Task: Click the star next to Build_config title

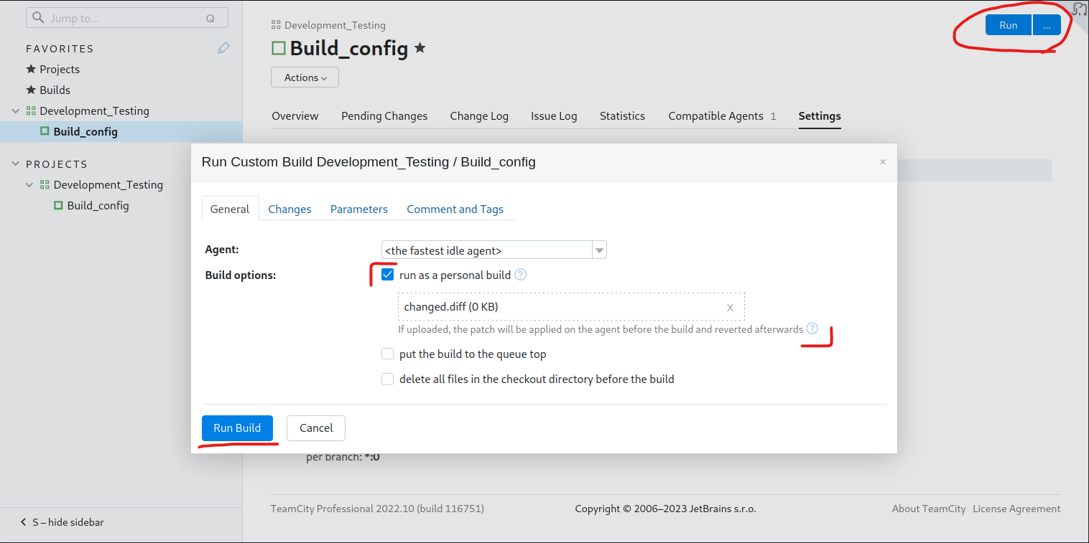Action: (420, 48)
